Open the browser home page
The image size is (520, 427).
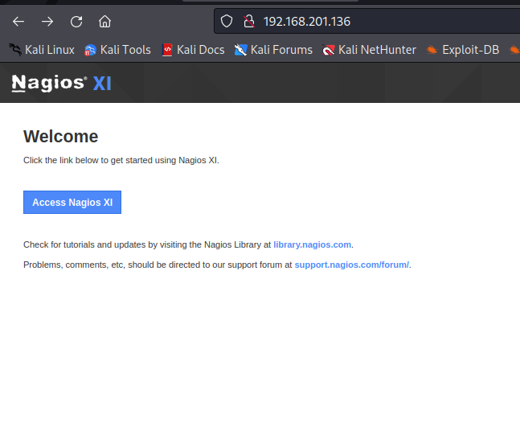(x=104, y=22)
